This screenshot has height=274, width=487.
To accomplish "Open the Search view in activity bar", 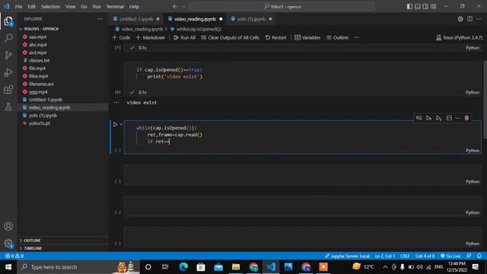I will pos(8,38).
